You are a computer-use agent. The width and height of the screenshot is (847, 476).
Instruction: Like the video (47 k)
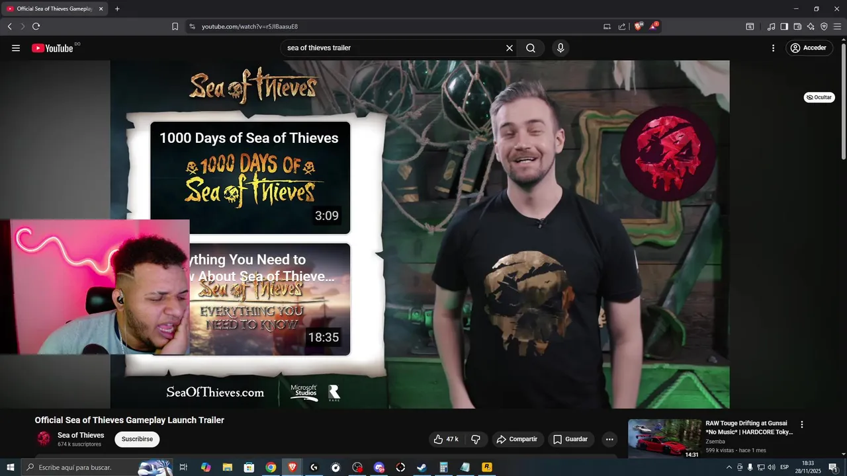click(x=446, y=439)
